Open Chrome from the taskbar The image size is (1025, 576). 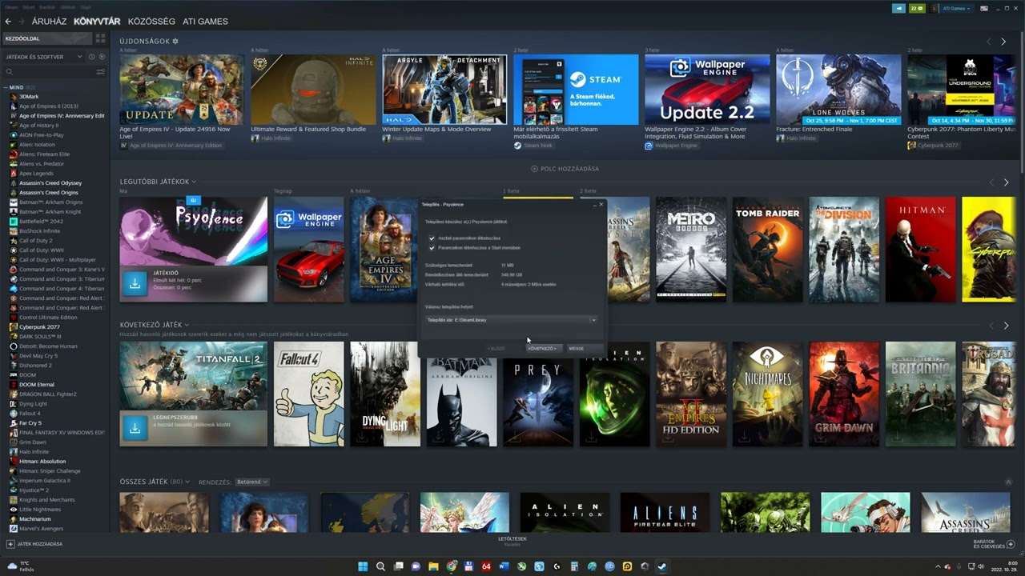point(451,566)
